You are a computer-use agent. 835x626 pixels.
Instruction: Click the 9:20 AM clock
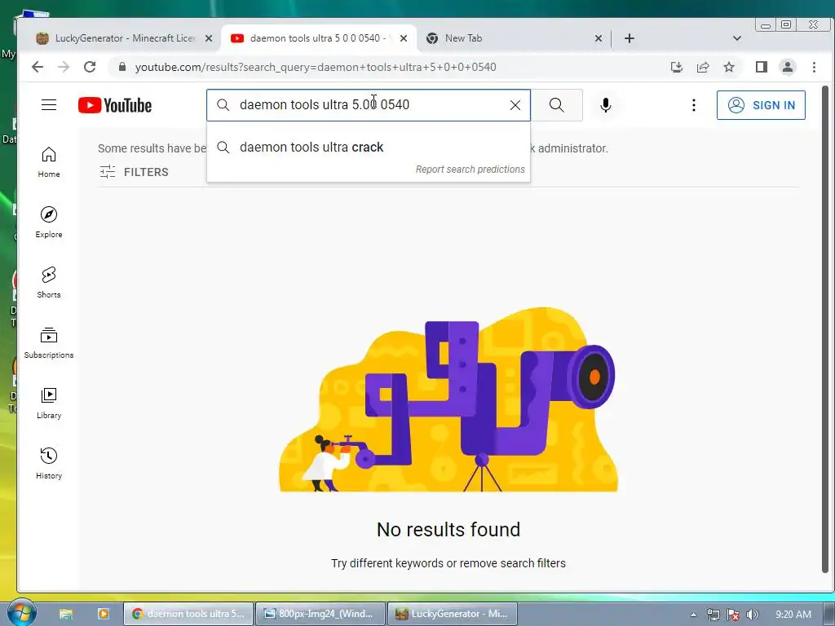[x=793, y=615]
